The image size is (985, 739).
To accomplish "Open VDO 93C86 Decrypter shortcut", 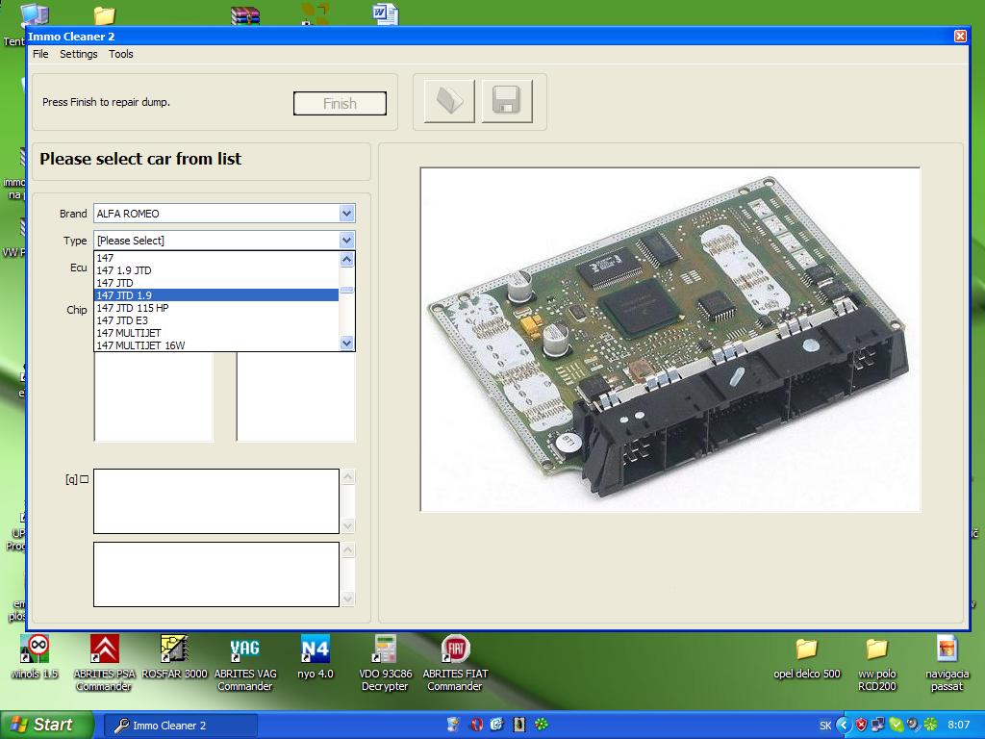I will (385, 663).
